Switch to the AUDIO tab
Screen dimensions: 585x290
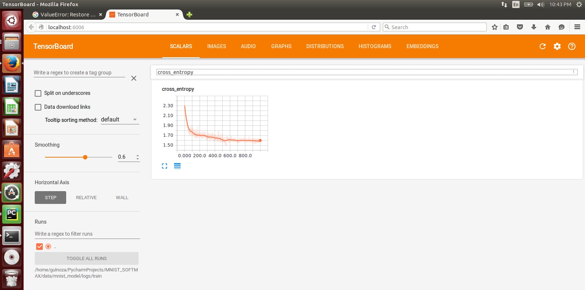click(248, 46)
